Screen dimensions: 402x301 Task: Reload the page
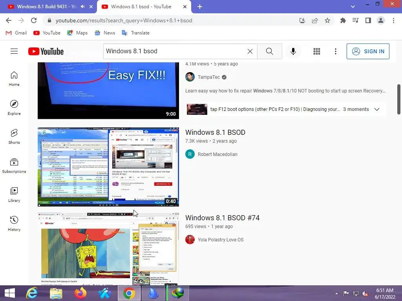click(x=34, y=20)
